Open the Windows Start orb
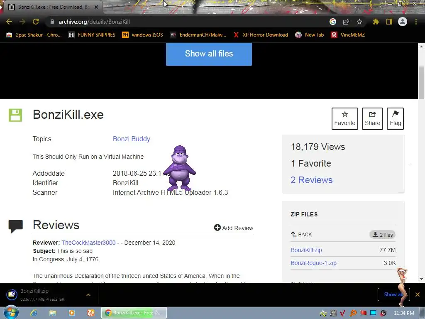This screenshot has width=425, height=319. tap(11, 312)
